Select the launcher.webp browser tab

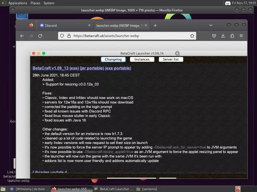[122, 25]
